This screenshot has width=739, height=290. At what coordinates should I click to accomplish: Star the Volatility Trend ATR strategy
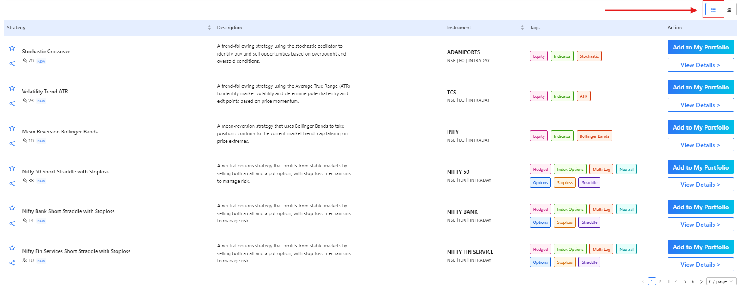click(12, 88)
